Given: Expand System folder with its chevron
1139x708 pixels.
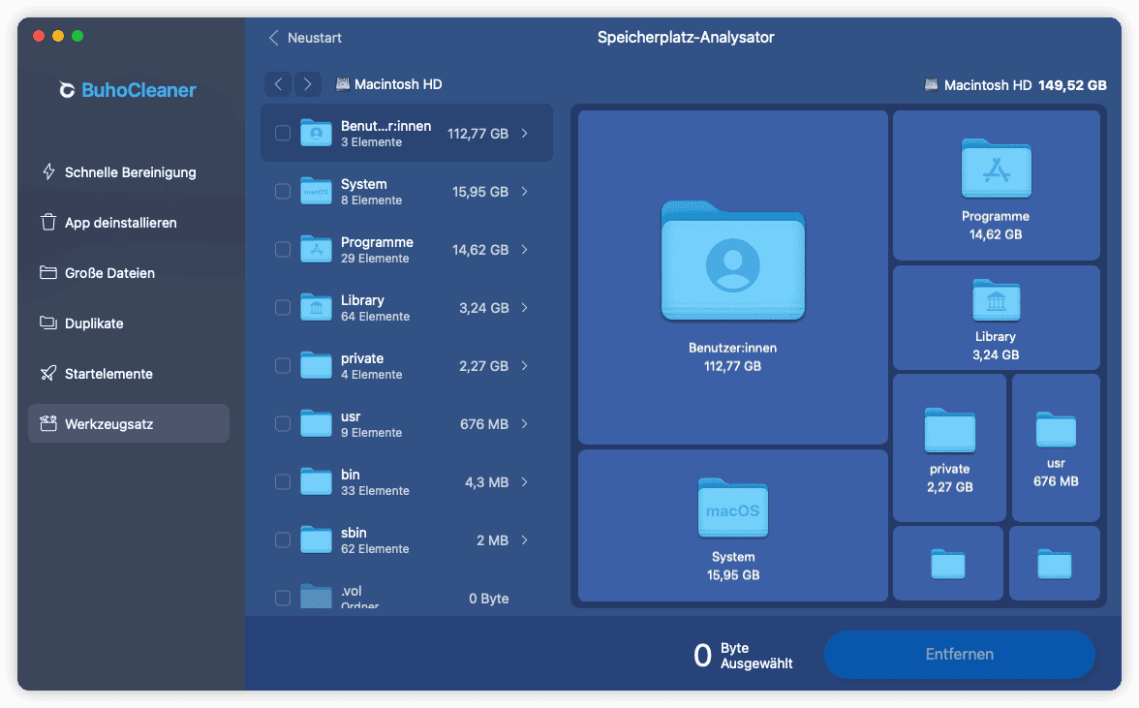Looking at the screenshot, I should [x=525, y=191].
